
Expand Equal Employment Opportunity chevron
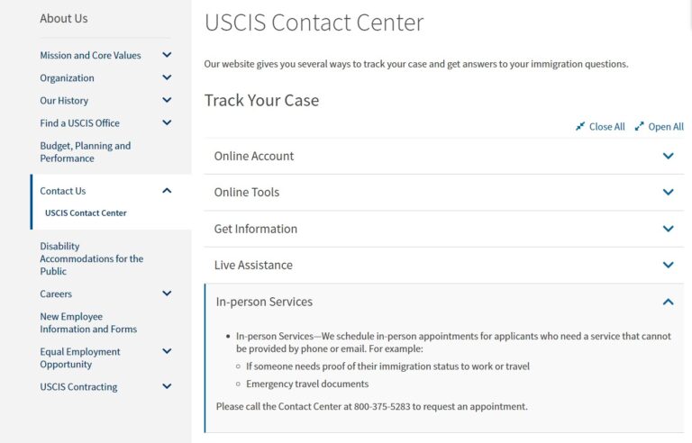167,351
